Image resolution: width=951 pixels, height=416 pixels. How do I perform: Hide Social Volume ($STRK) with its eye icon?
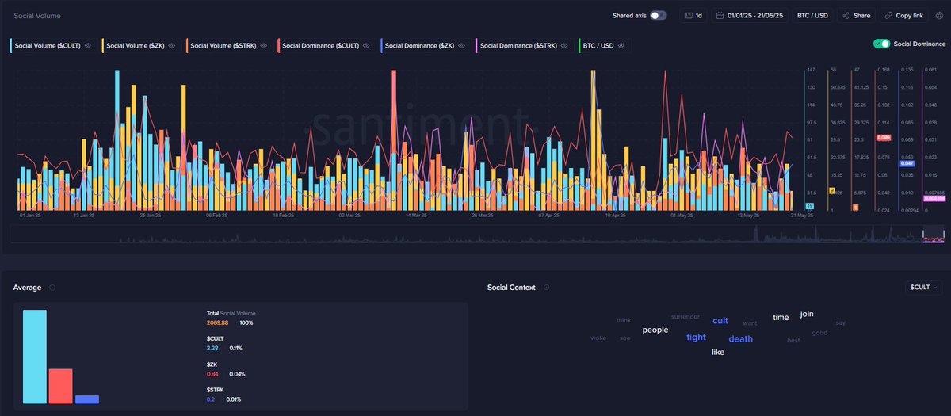click(x=264, y=46)
